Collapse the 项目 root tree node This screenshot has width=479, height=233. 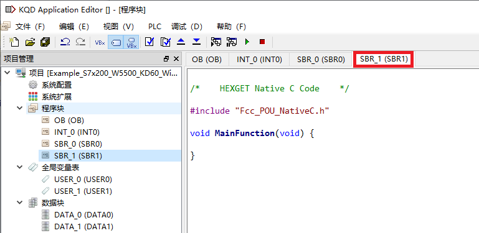click(x=7, y=73)
